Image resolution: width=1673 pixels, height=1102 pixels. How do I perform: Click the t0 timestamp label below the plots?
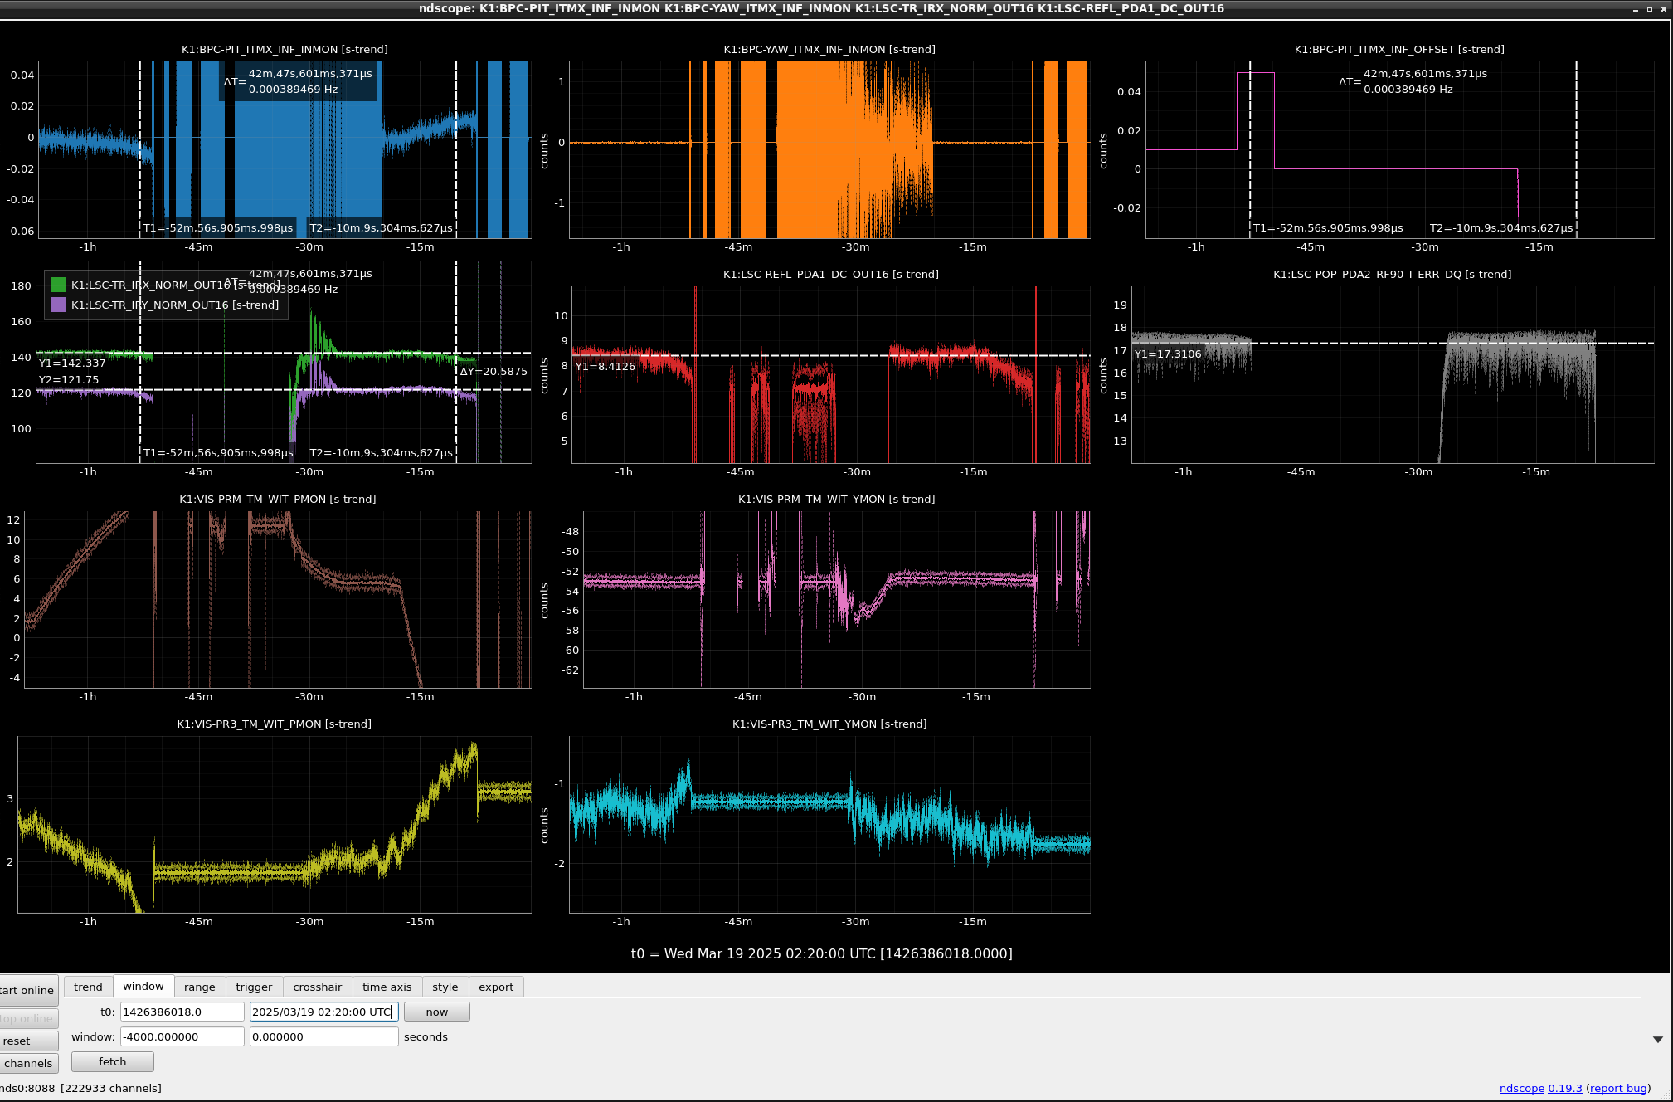(821, 953)
